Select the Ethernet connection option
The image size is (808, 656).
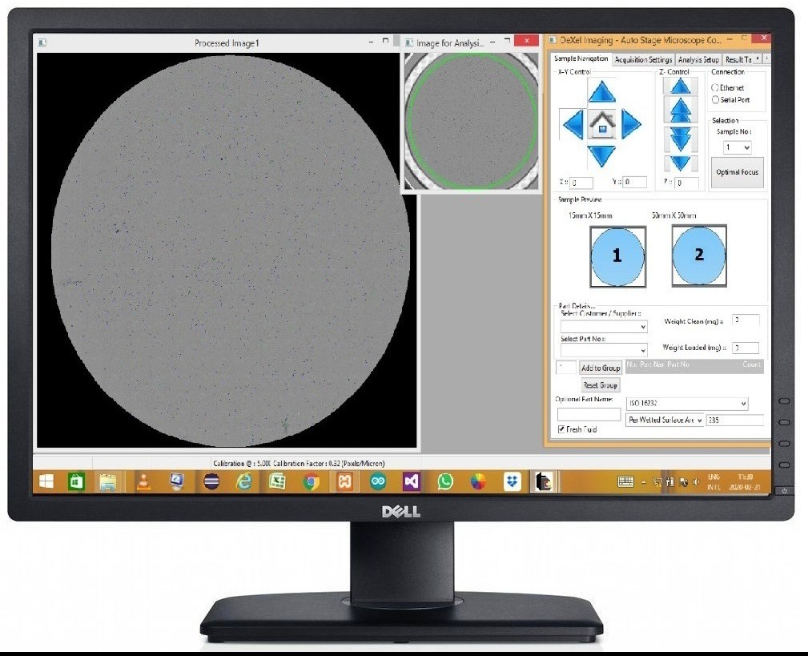tap(716, 87)
